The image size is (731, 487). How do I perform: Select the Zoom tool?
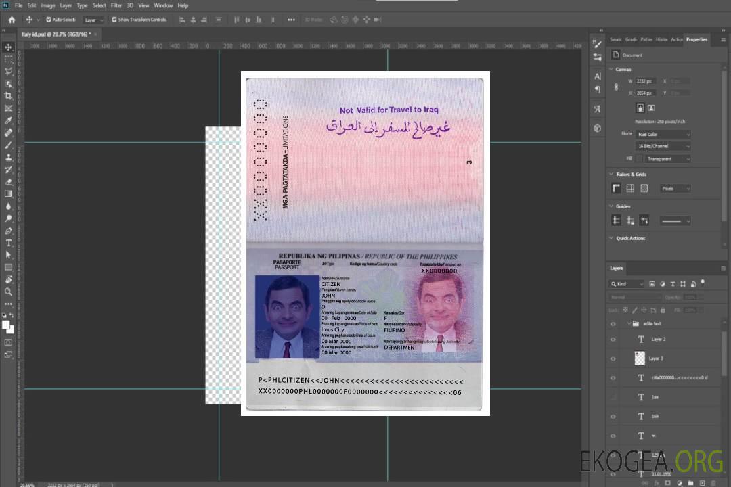(8, 292)
